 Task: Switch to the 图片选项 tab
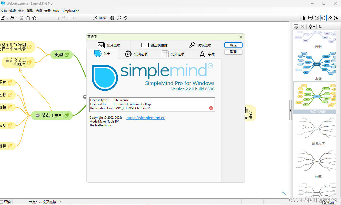109,45
